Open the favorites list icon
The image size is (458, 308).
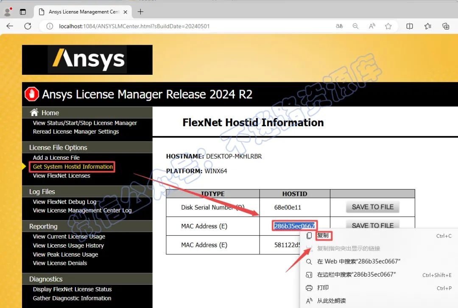point(428,26)
